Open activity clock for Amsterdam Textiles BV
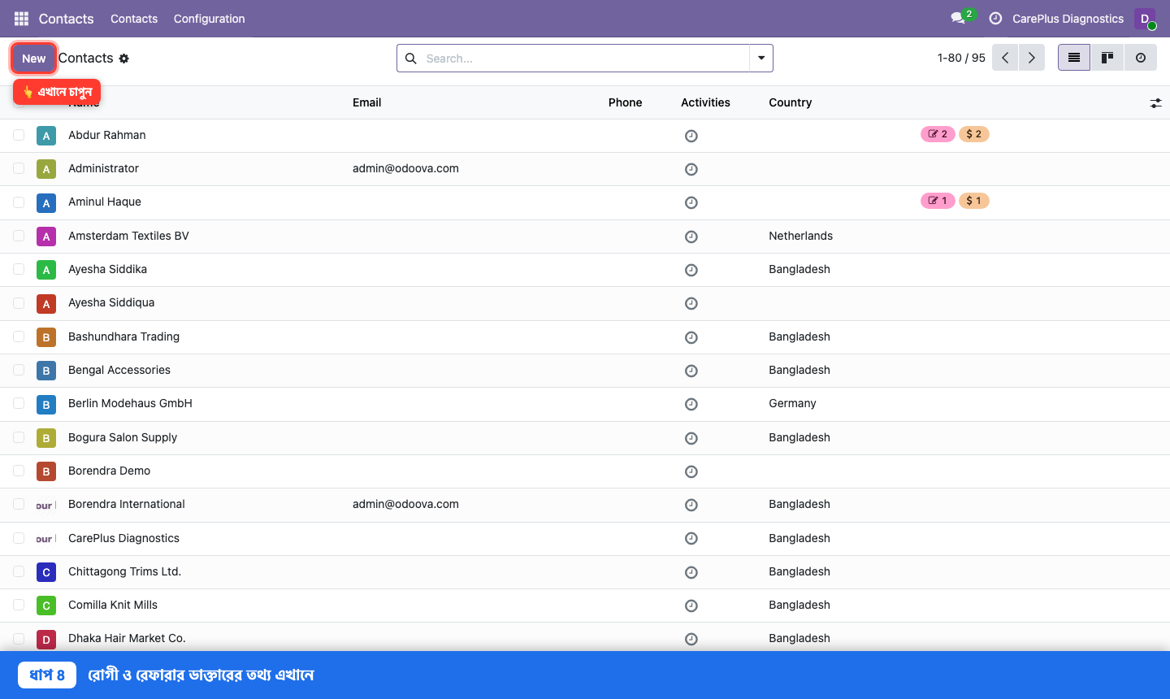The height and width of the screenshot is (699, 1170). click(691, 237)
